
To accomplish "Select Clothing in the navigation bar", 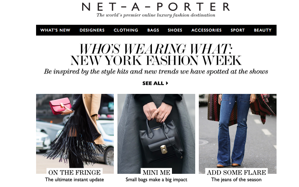I will 126,30.
